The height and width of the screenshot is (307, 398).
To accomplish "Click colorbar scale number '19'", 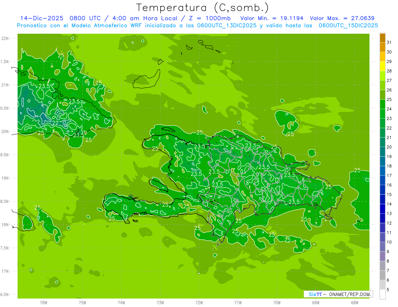I will point(389,157).
